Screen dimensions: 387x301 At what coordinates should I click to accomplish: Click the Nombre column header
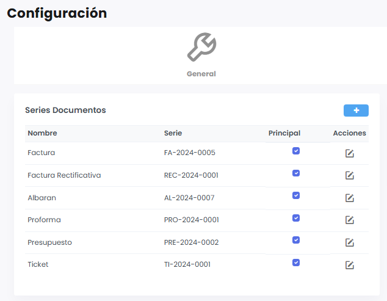(x=42, y=133)
